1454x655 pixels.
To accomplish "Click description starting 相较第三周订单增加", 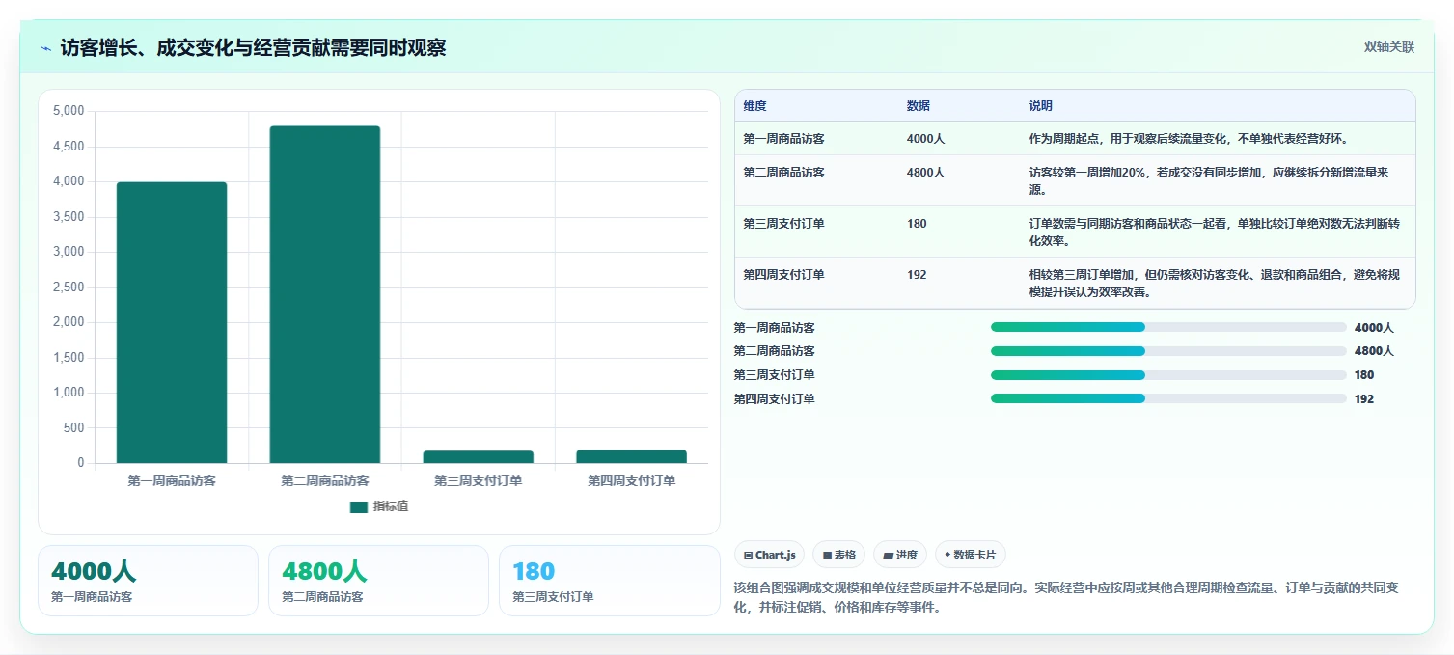I will point(1214,284).
